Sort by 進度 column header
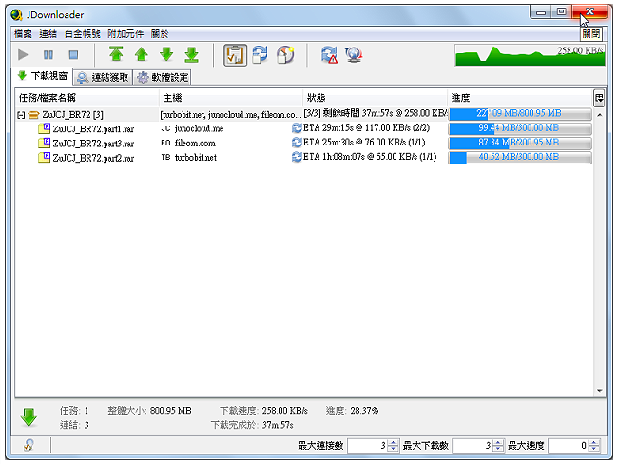This screenshot has height=464, width=618. (x=520, y=98)
